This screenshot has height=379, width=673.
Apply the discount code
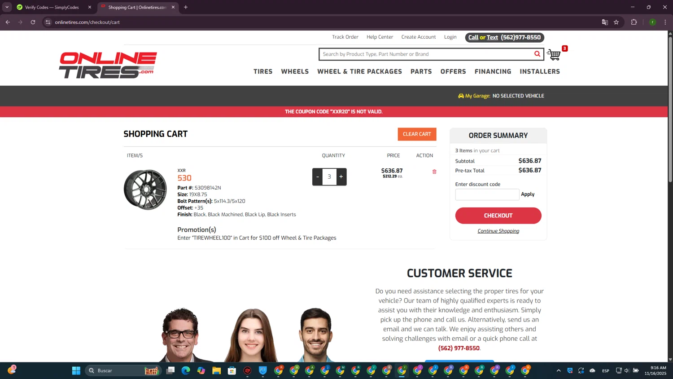pyautogui.click(x=528, y=194)
